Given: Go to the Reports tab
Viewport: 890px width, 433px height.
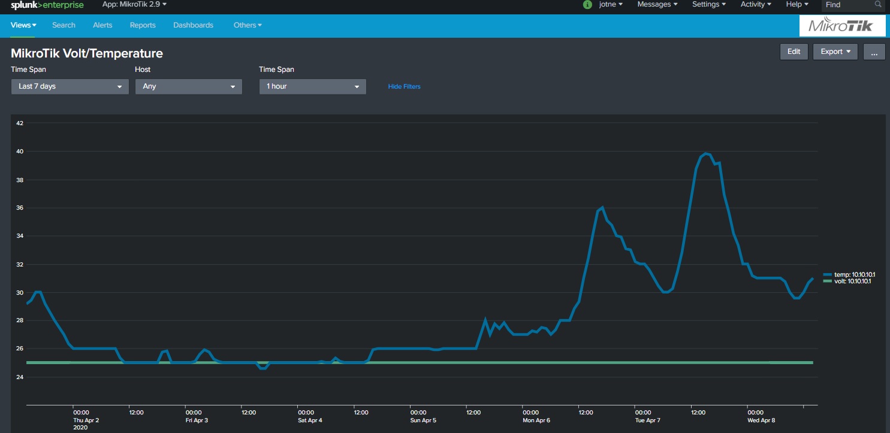Looking at the screenshot, I should pyautogui.click(x=143, y=25).
